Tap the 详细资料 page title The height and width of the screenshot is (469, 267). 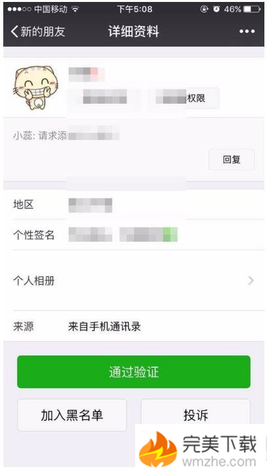click(x=134, y=31)
